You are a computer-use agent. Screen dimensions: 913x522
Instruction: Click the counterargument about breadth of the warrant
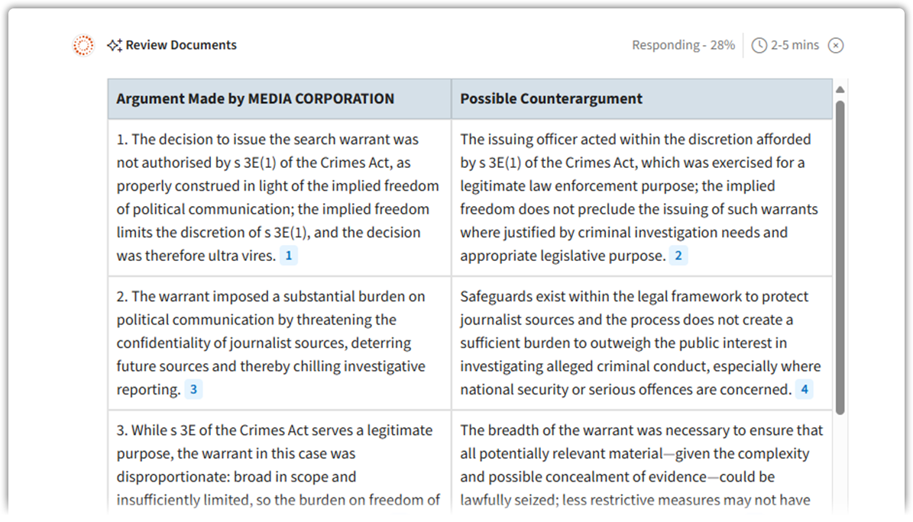click(x=640, y=466)
